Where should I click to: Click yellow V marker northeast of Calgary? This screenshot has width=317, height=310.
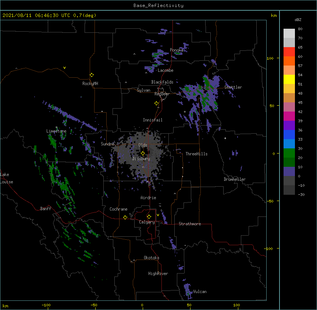(x=158, y=215)
